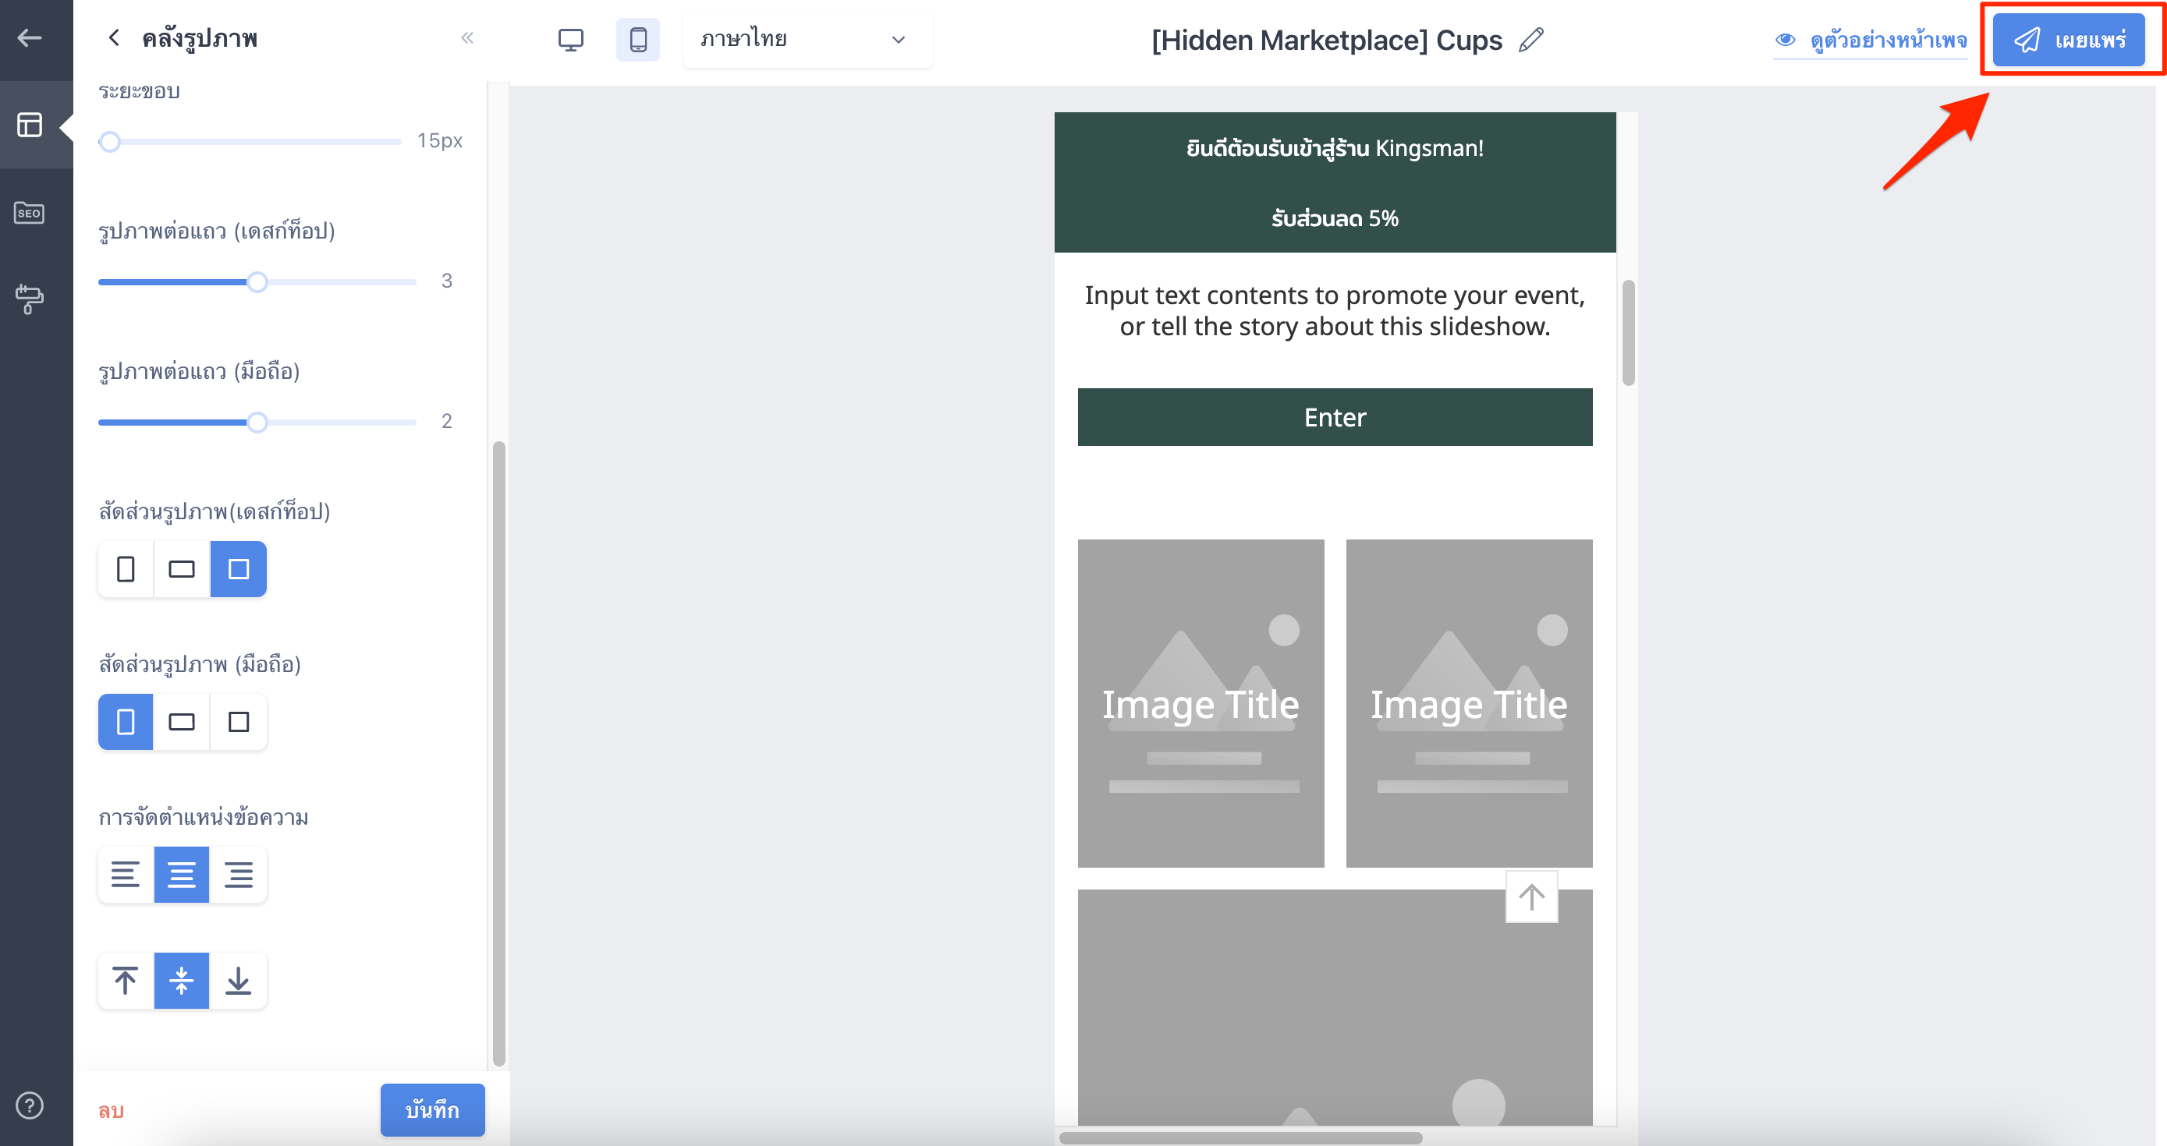Edit the page title with pencil icon
Screen dimensions: 2167x1146
[x=1531, y=40]
